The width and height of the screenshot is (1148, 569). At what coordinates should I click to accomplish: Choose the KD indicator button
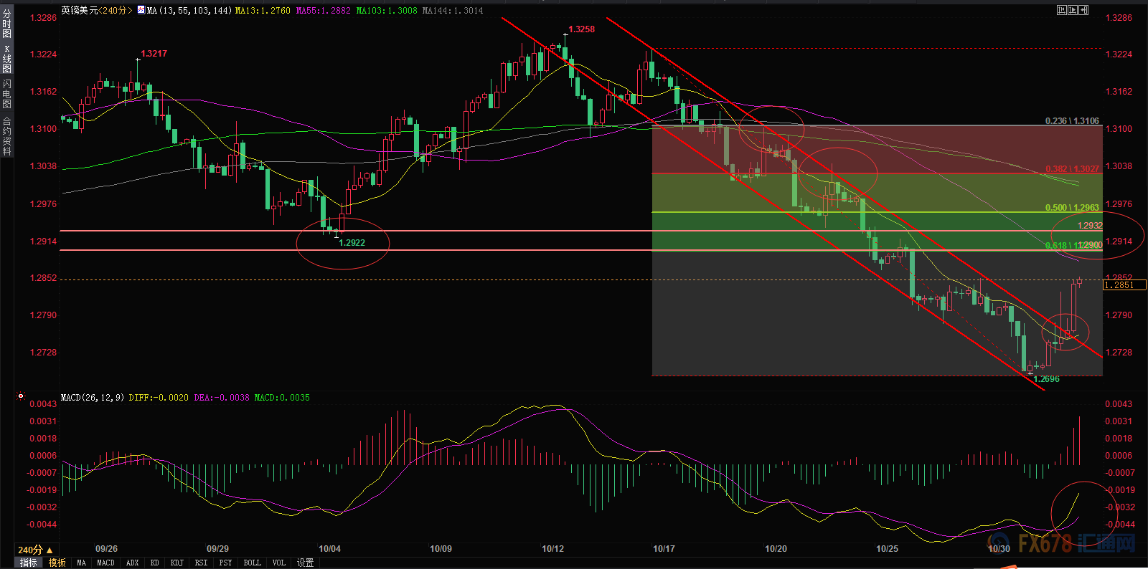tap(154, 563)
